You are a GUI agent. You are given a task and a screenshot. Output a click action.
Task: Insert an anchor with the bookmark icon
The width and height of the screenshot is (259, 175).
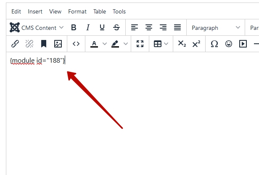pos(44,44)
